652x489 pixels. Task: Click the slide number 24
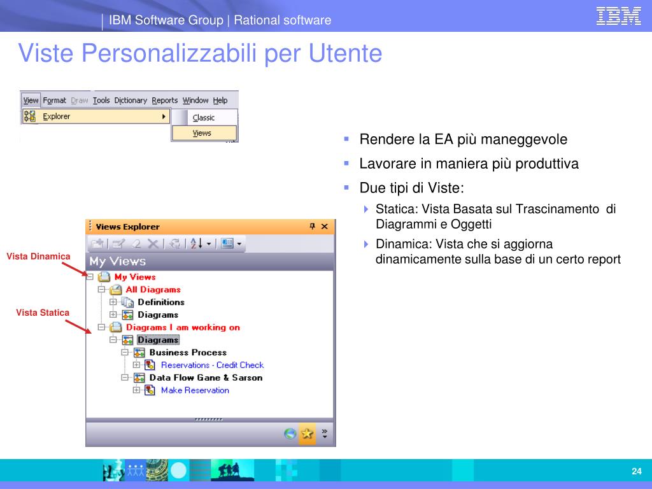click(637, 471)
